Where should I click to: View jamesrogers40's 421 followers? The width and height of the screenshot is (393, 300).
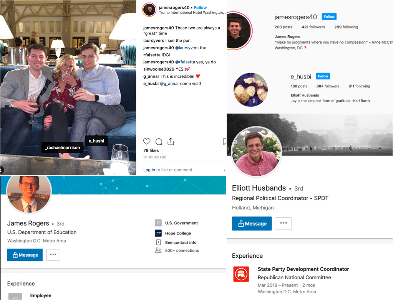313,27
